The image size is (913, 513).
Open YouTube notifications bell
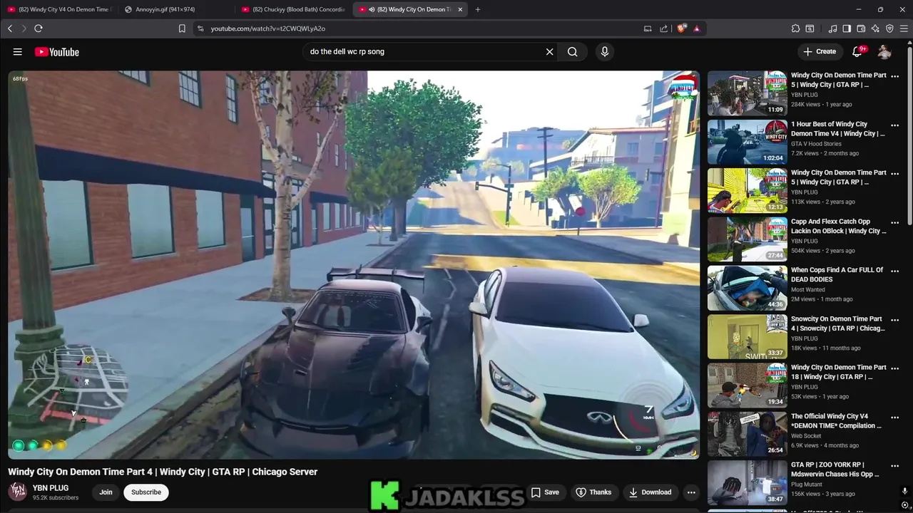point(858,52)
